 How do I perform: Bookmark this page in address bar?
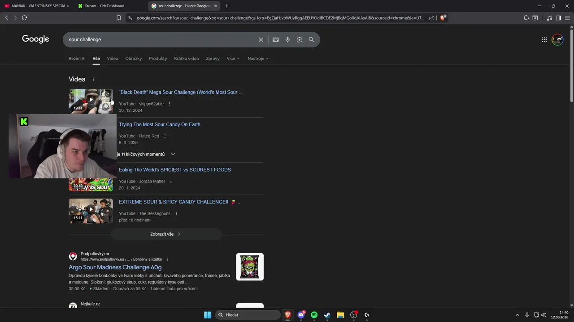118,18
